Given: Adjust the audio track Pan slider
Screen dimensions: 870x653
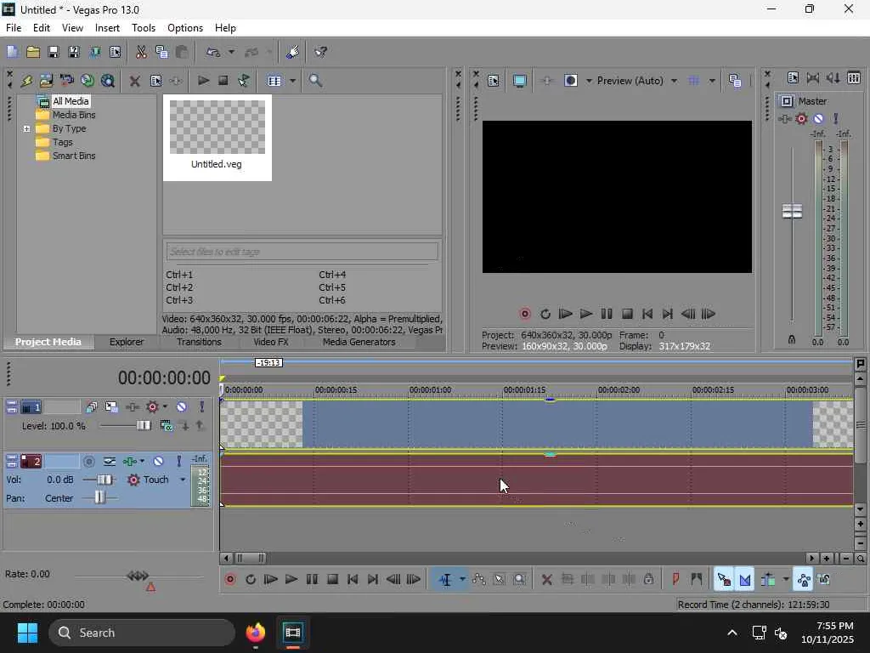Looking at the screenshot, I should coord(99,498).
